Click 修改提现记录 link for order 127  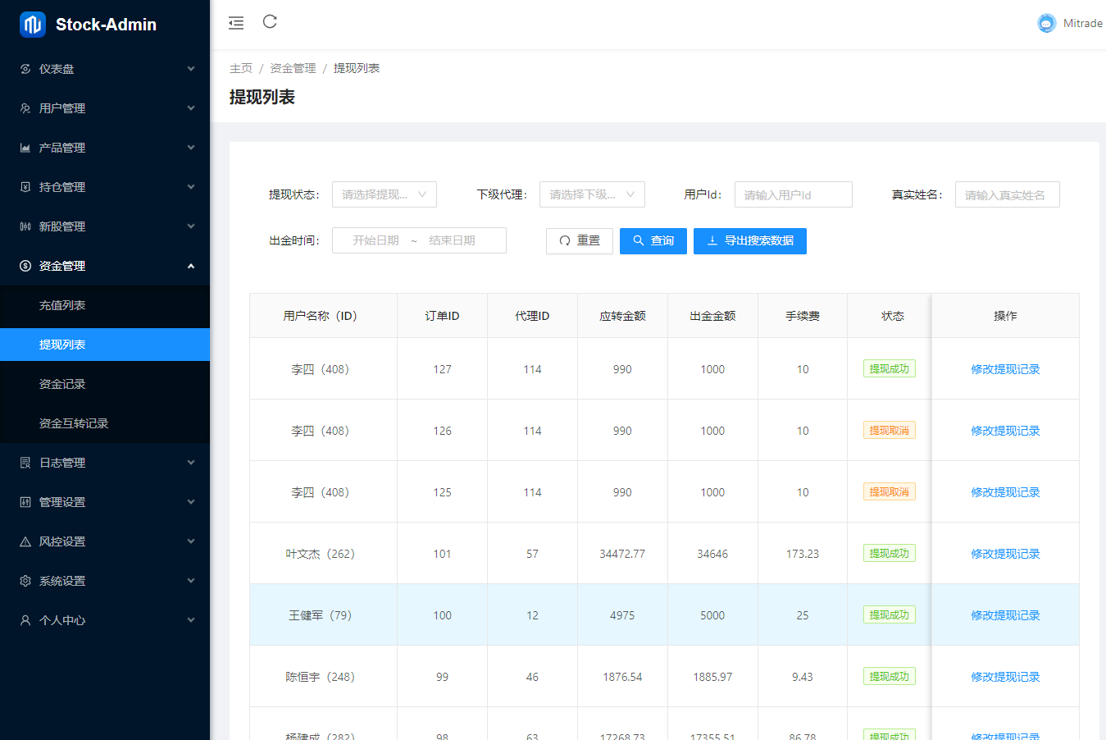click(x=1005, y=369)
